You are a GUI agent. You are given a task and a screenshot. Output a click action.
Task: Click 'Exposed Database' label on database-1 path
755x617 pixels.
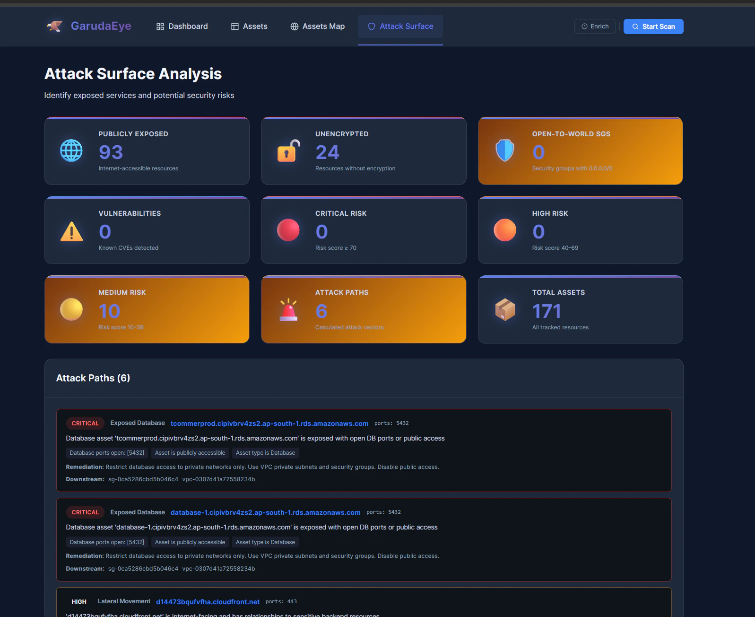click(x=138, y=512)
